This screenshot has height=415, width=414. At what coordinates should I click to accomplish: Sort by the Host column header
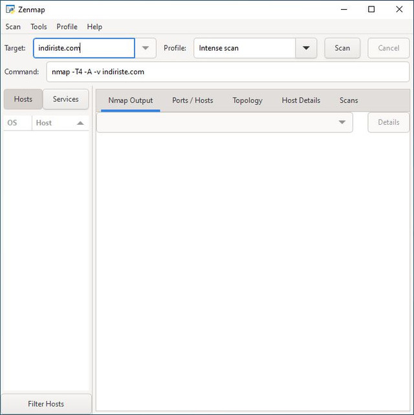(x=60, y=123)
